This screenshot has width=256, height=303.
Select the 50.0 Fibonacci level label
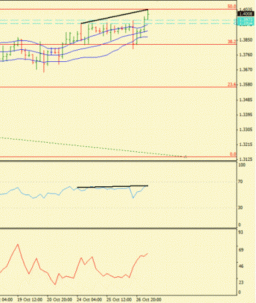[x=231, y=6]
